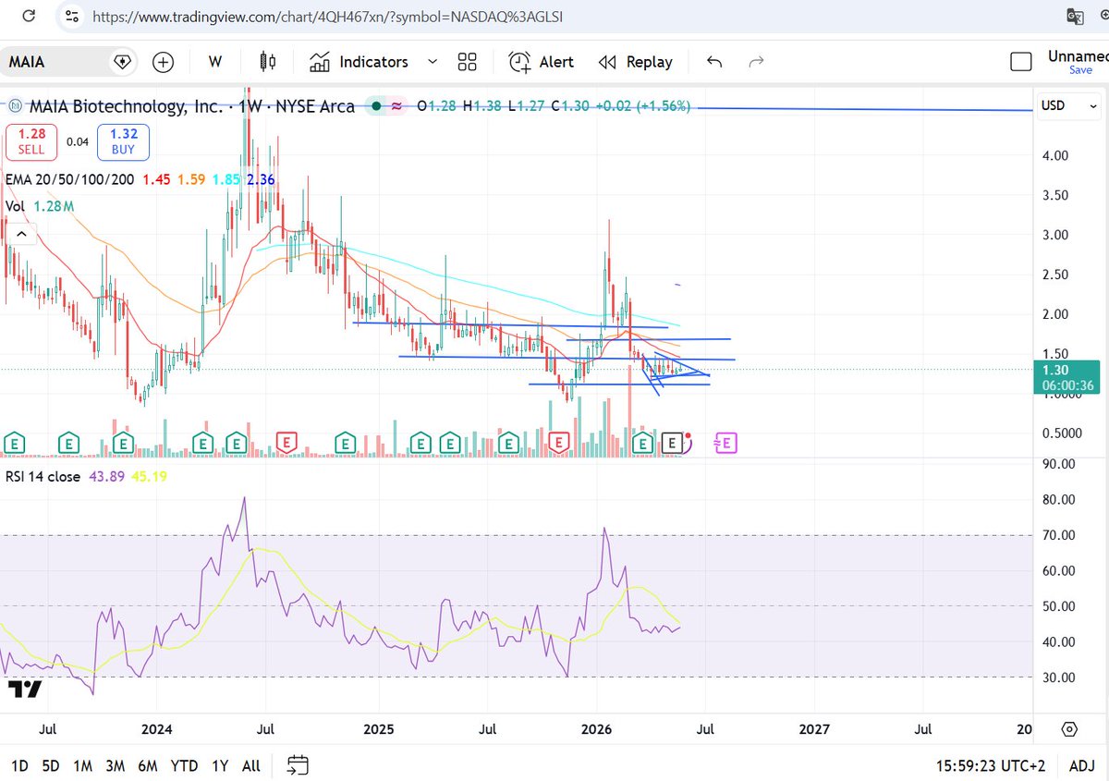
Task: Click the close value C1.30
Action: [568, 106]
